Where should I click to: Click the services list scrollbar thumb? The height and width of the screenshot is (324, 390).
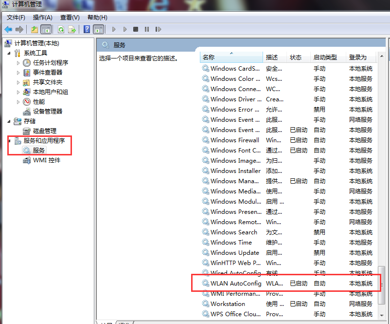(x=382, y=285)
